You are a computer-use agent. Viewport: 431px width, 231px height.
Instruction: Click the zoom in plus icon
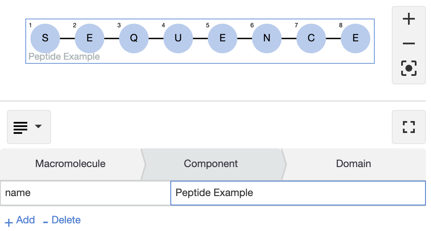[408, 19]
